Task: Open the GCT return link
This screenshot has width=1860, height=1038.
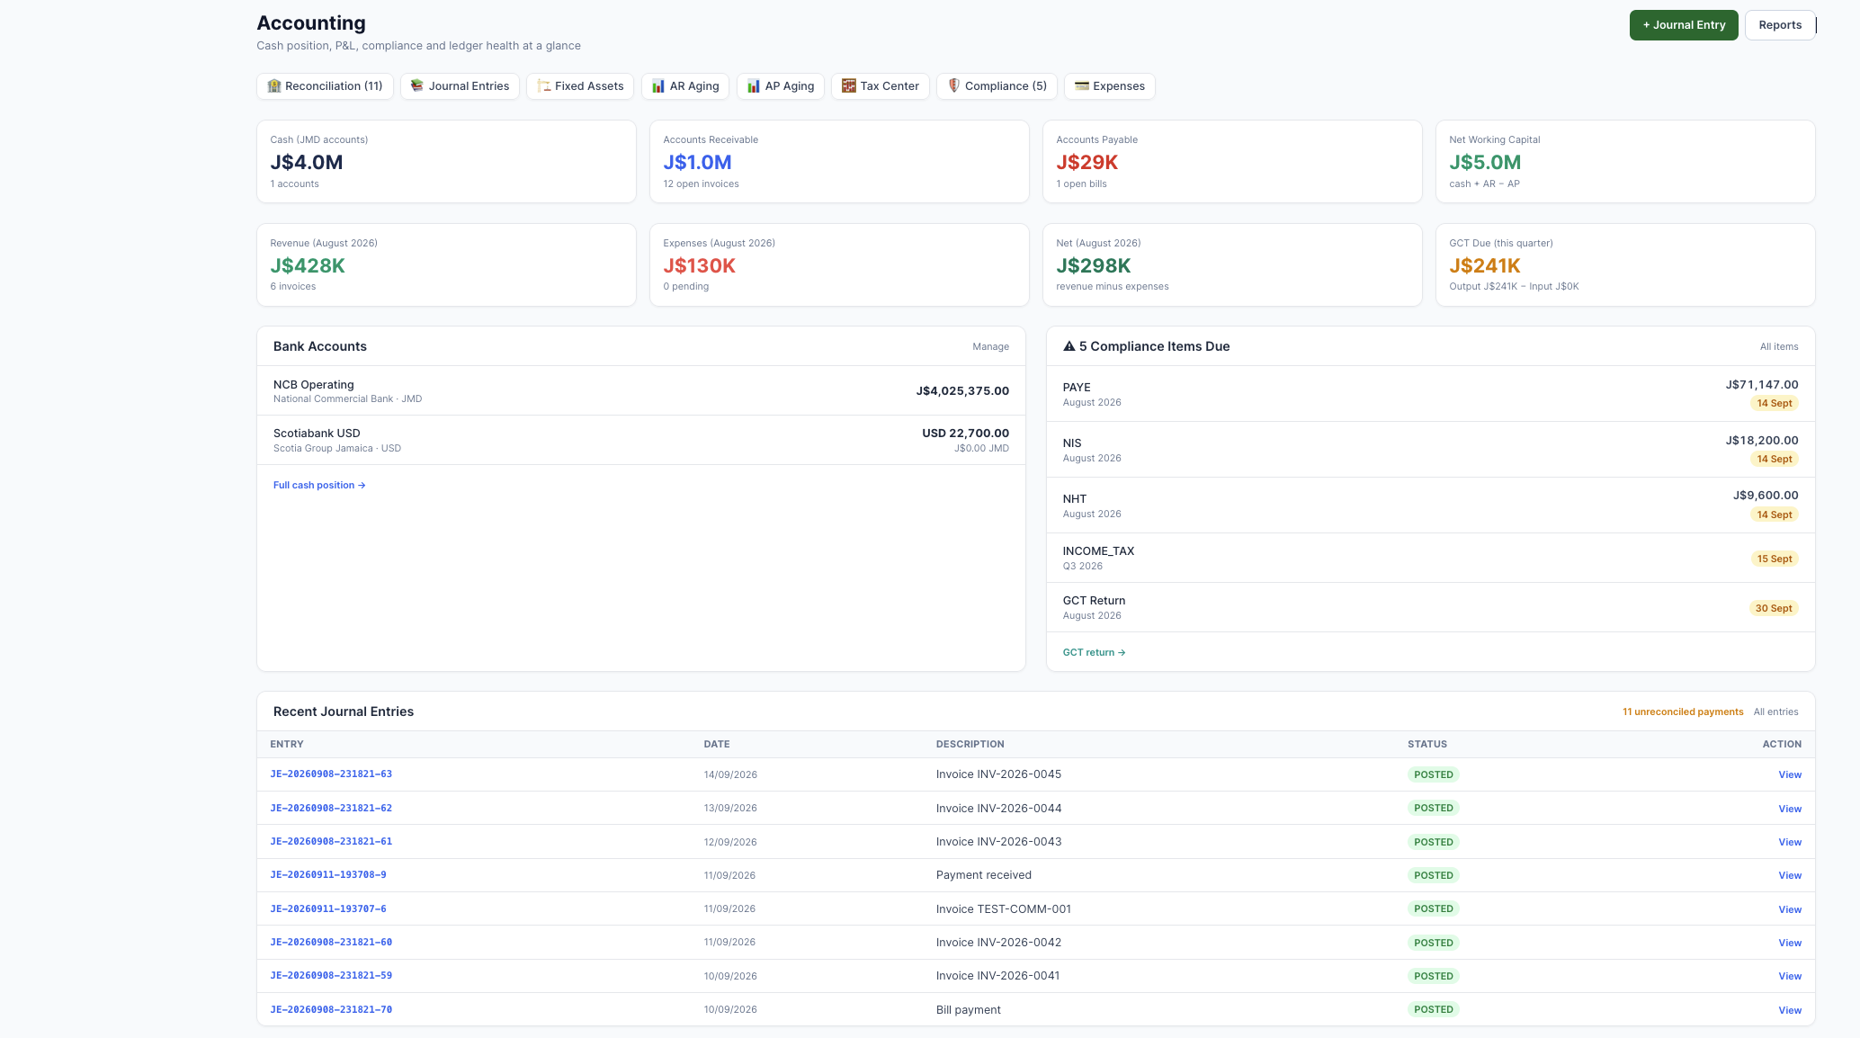Action: (1094, 653)
